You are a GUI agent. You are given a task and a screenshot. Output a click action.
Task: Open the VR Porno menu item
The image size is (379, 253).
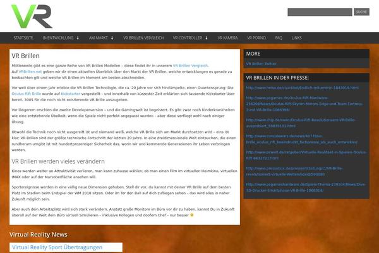256,38
